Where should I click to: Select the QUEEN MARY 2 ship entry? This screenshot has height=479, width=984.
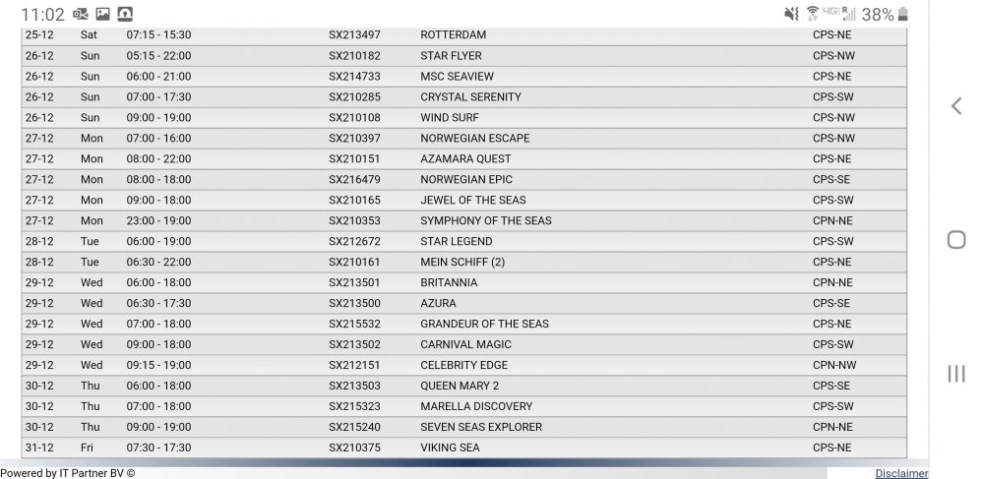click(463, 386)
